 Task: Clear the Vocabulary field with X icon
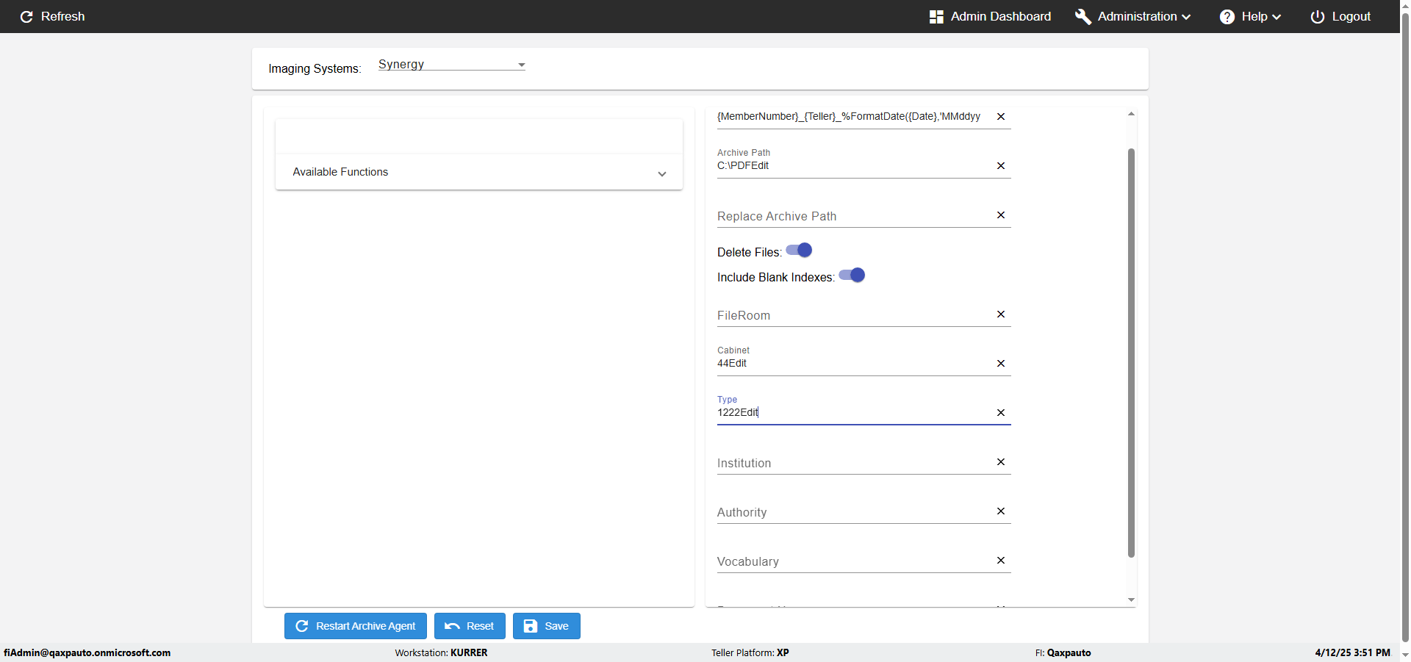point(1000,561)
